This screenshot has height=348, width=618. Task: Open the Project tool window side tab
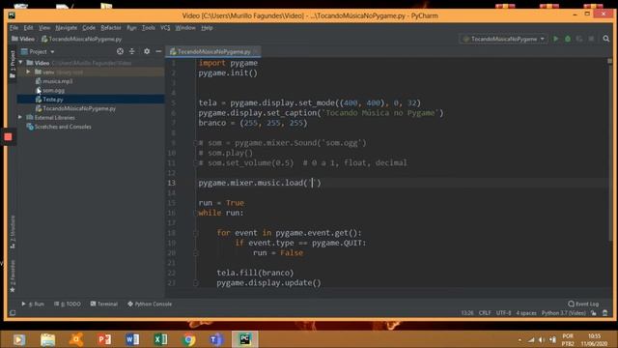13,64
